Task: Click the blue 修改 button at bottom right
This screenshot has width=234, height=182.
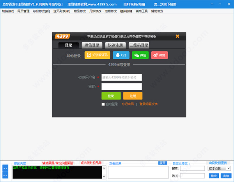Action: click(214, 176)
